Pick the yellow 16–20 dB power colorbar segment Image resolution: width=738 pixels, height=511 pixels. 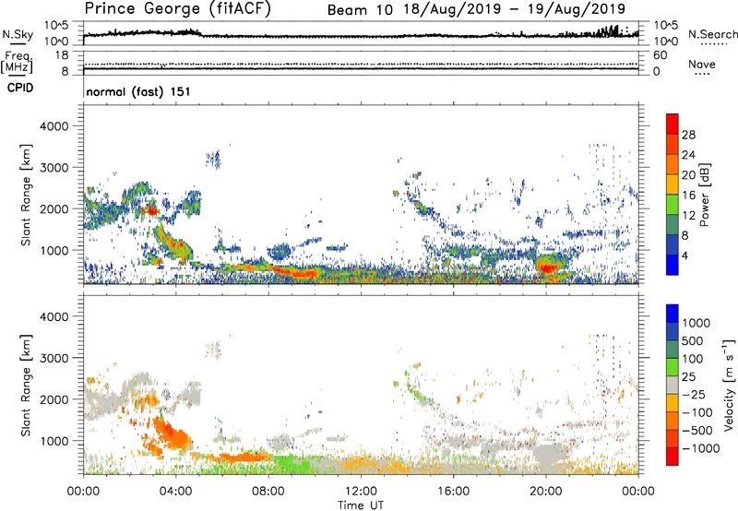(673, 184)
